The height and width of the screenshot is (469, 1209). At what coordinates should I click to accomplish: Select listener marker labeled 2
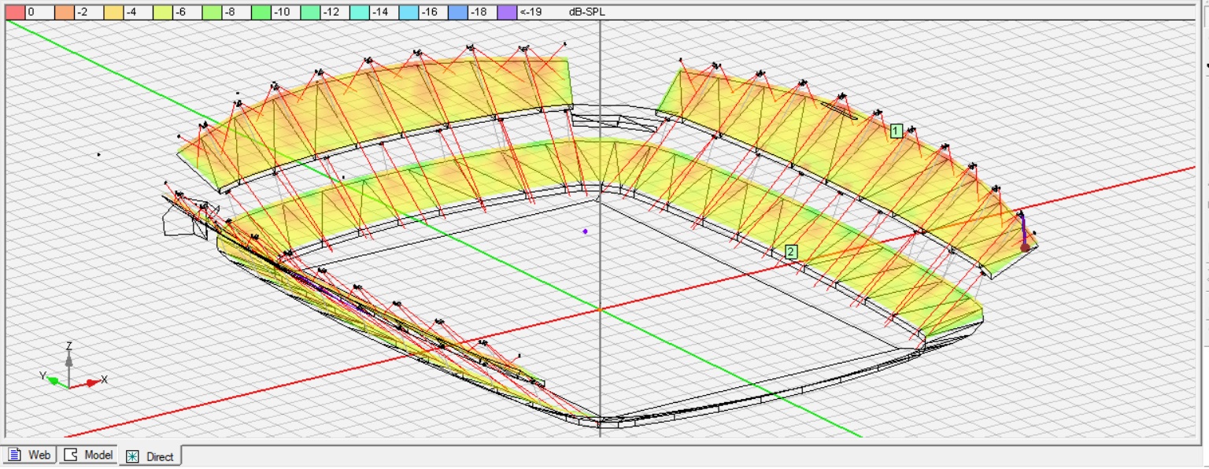coord(791,252)
